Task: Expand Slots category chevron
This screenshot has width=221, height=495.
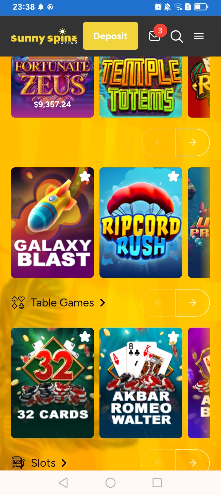Action: (64, 463)
